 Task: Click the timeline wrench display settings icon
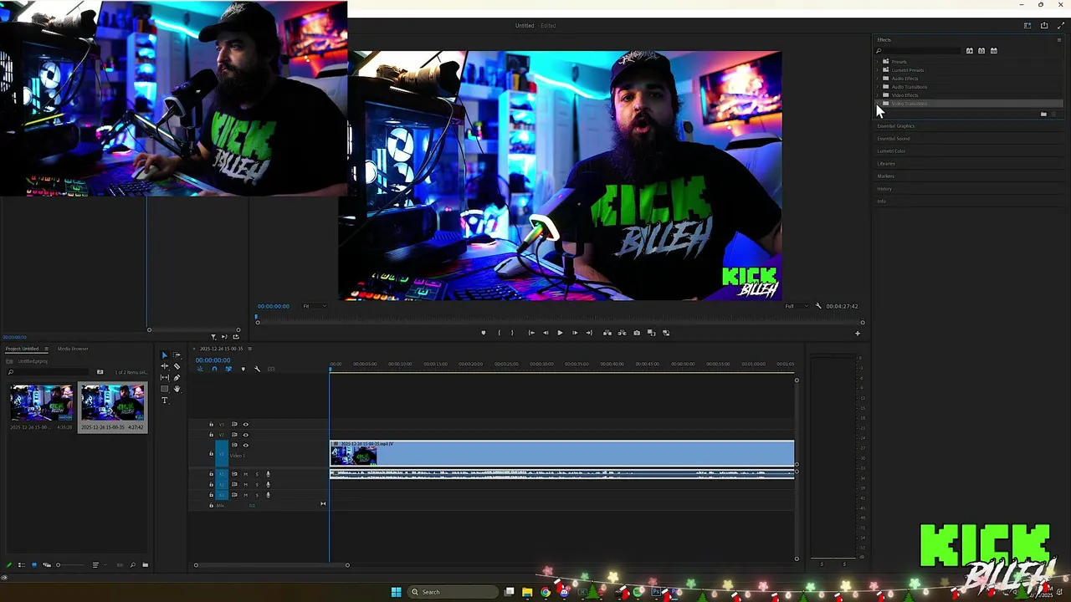pos(257,369)
